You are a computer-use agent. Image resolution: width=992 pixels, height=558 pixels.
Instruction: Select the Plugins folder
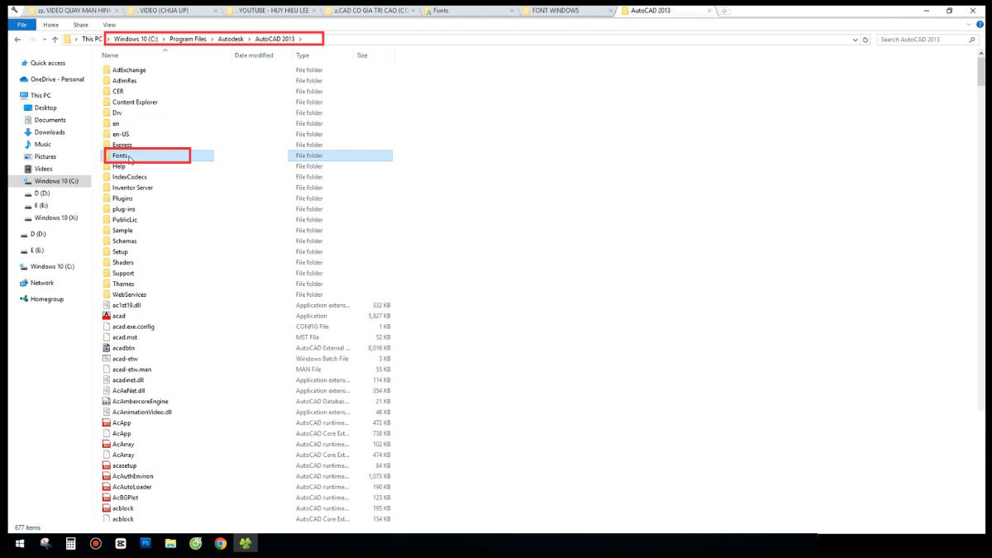[x=122, y=198]
